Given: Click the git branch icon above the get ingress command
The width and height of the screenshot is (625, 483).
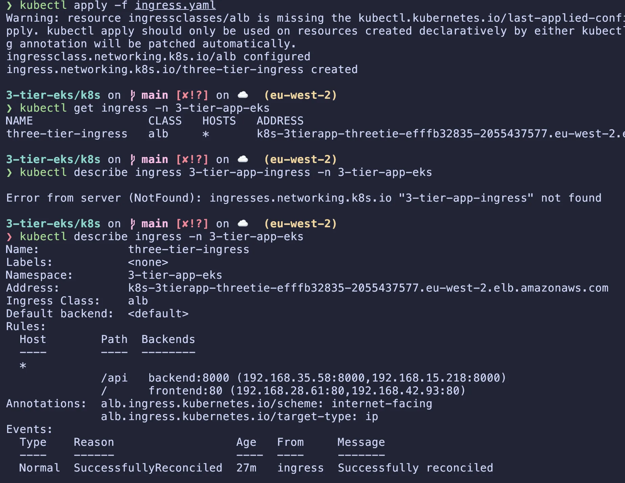Looking at the screenshot, I should point(133,95).
